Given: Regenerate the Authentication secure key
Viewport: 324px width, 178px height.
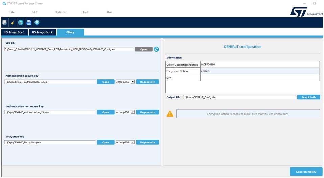Looking at the screenshot, I should tap(147, 82).
